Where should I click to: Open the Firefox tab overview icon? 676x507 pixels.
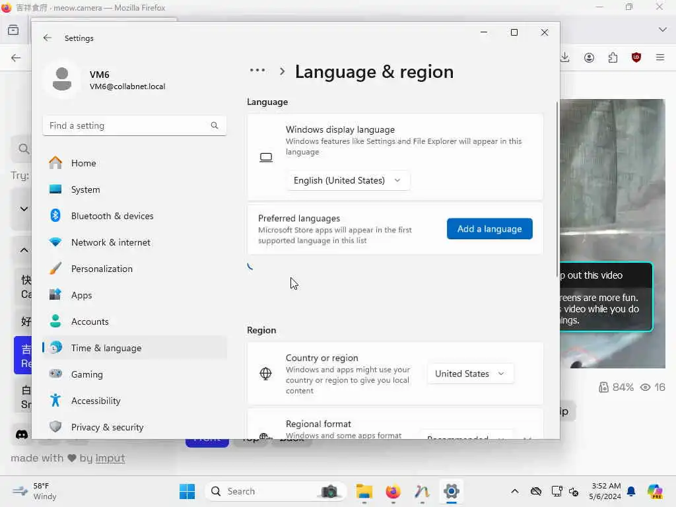pyautogui.click(x=13, y=30)
